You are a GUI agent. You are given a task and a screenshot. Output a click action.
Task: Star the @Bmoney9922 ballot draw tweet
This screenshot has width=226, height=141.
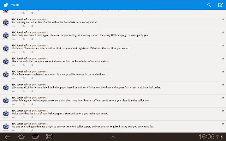click(32, 91)
